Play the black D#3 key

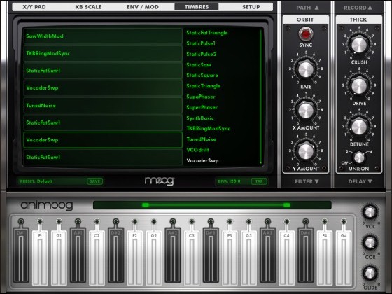tap(211, 255)
